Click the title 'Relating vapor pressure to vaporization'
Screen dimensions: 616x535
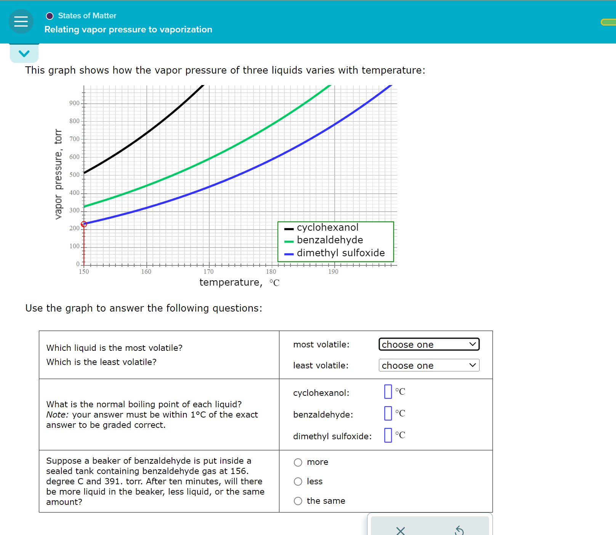coord(128,29)
